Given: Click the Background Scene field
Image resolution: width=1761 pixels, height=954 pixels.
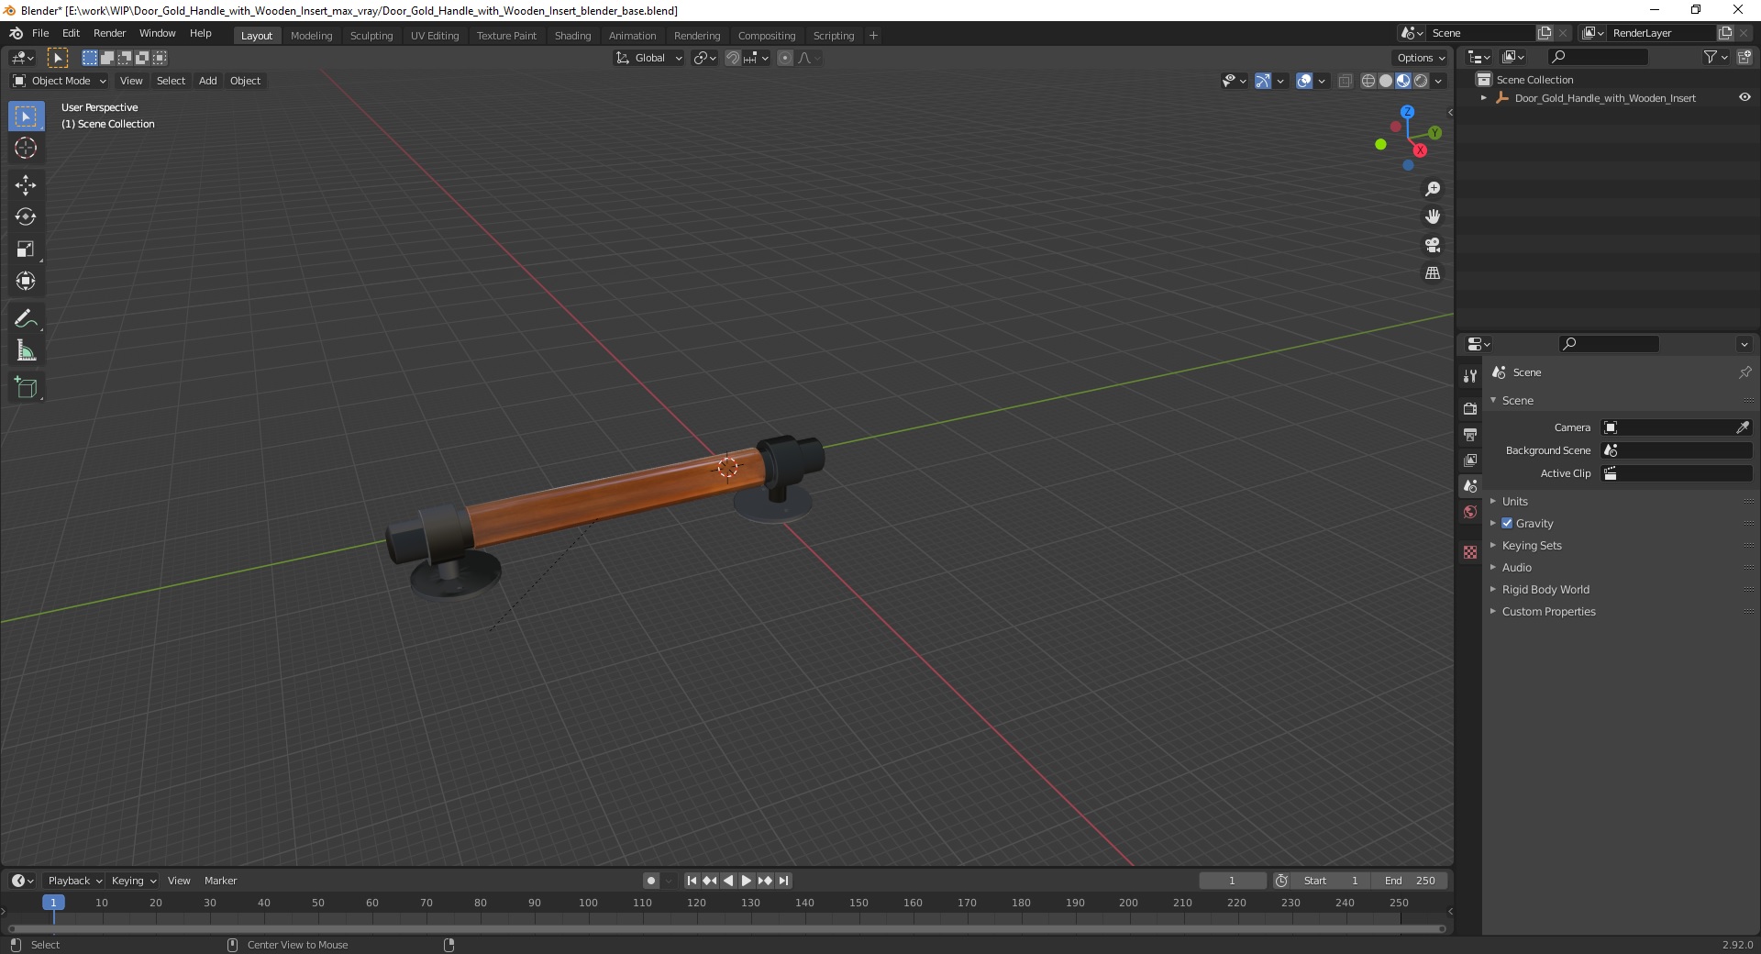Looking at the screenshot, I should [x=1676, y=450].
